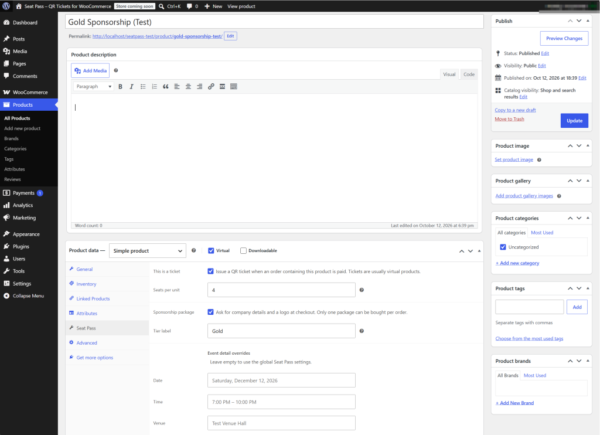
Task: Enable the Downloadable checkbox
Action: (x=243, y=251)
